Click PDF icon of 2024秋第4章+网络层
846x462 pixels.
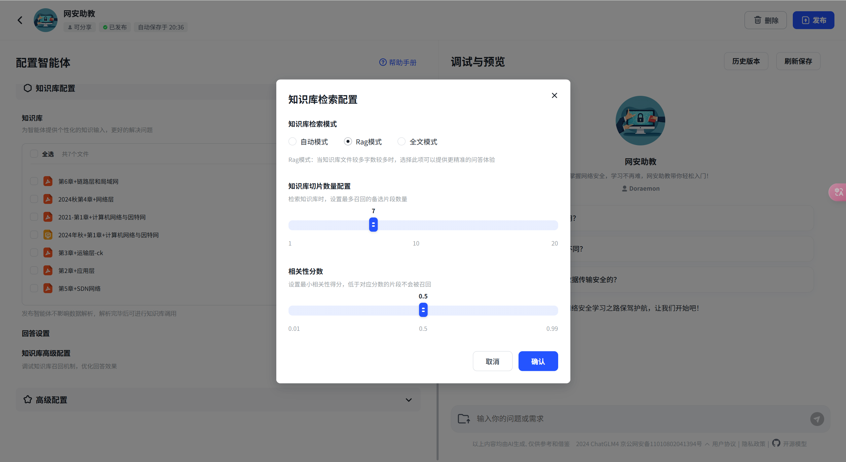tap(48, 199)
